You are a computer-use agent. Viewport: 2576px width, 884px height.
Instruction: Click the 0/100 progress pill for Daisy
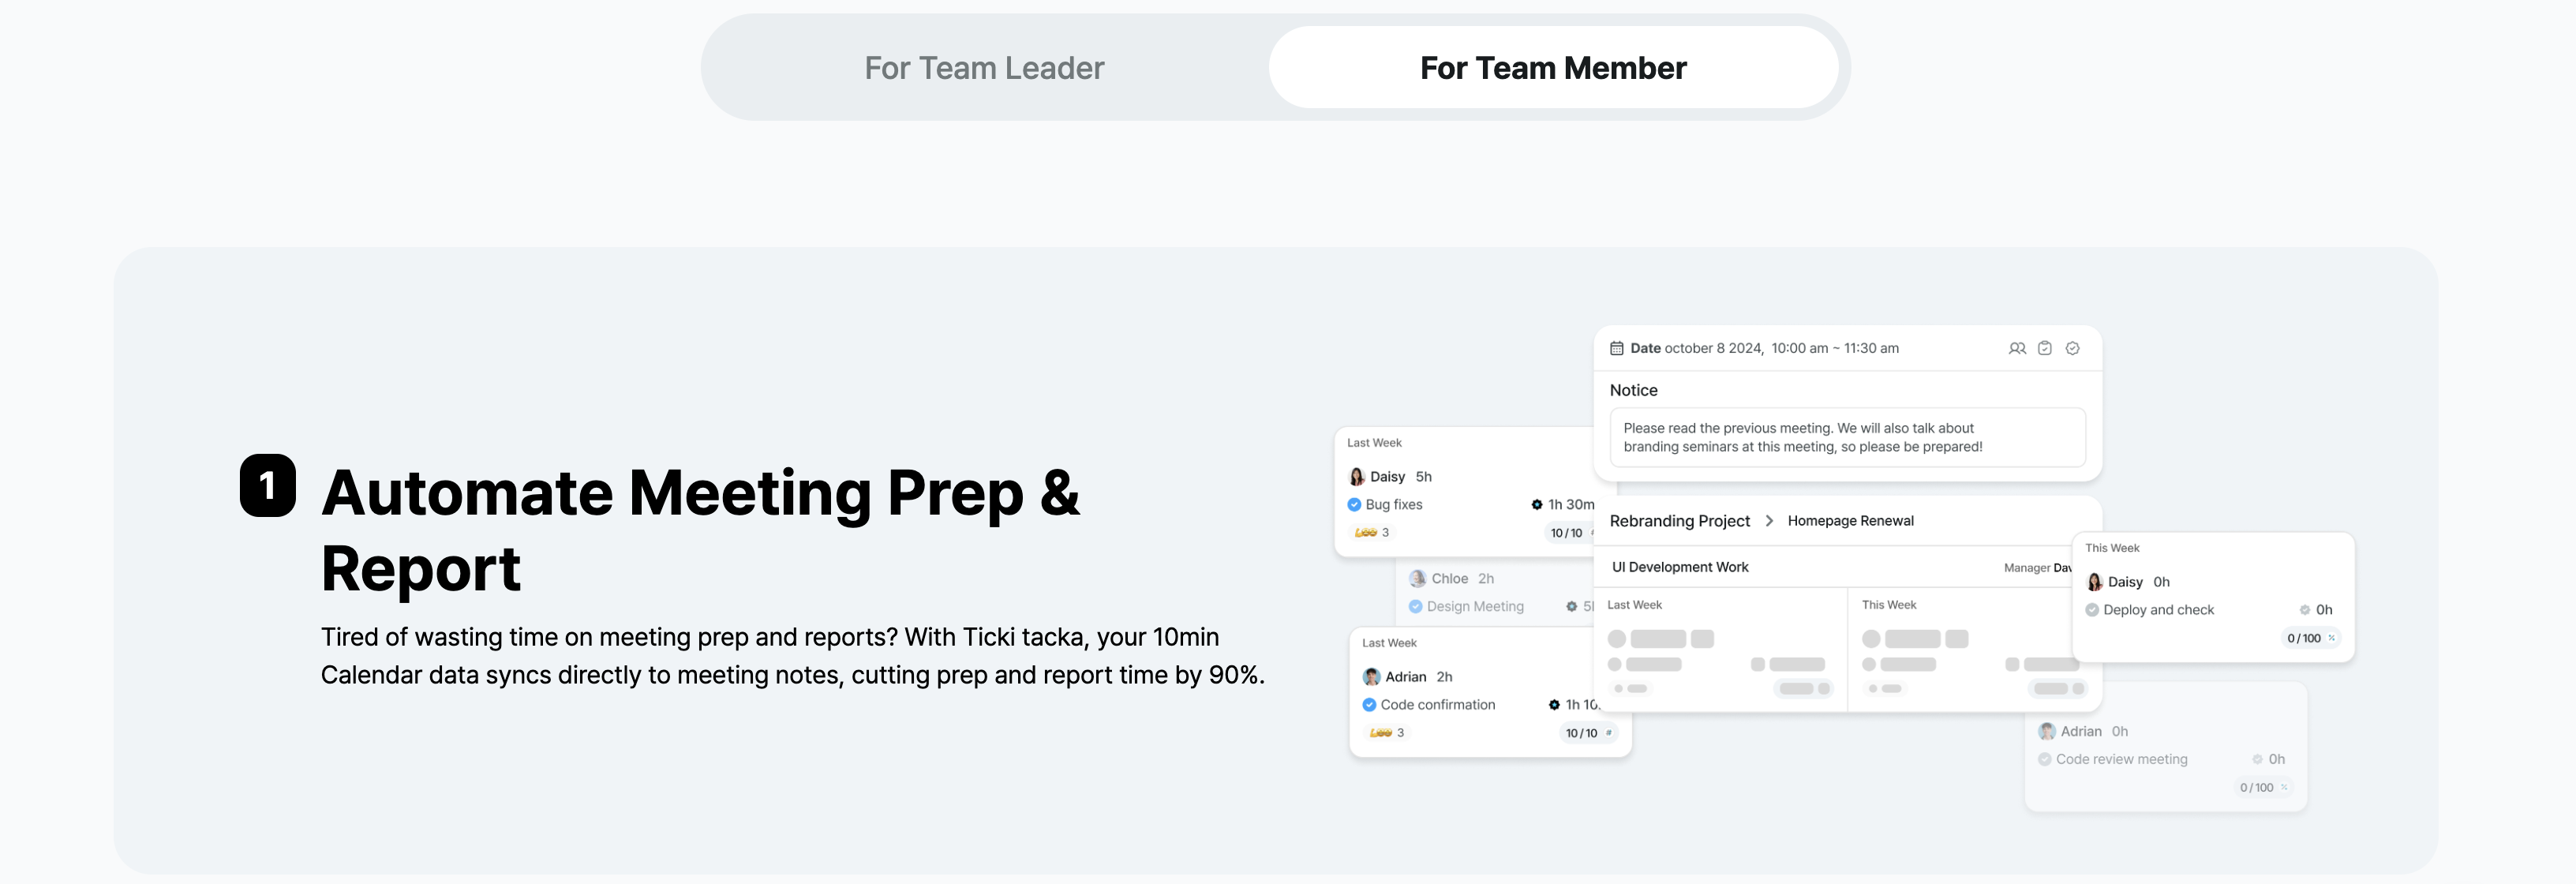pyautogui.click(x=2311, y=638)
